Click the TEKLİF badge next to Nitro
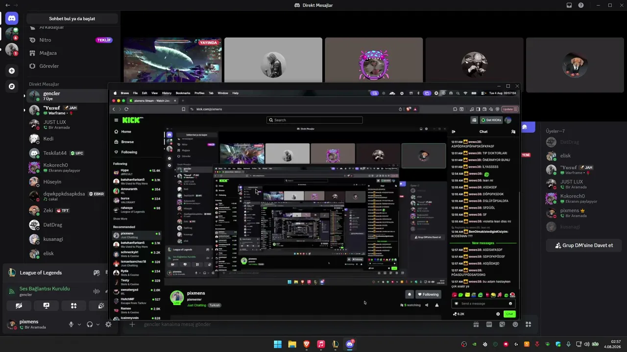This screenshot has width=627, height=352. [x=104, y=40]
